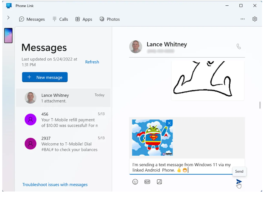The width and height of the screenshot is (266, 198).
Task: Minimize the Phone Link window
Action: click(227, 6)
